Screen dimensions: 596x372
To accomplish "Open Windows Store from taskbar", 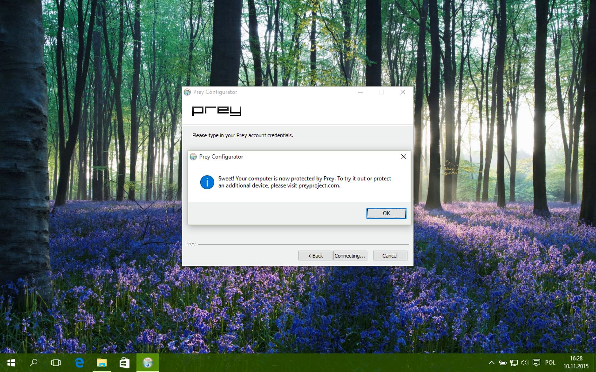I will pos(124,363).
